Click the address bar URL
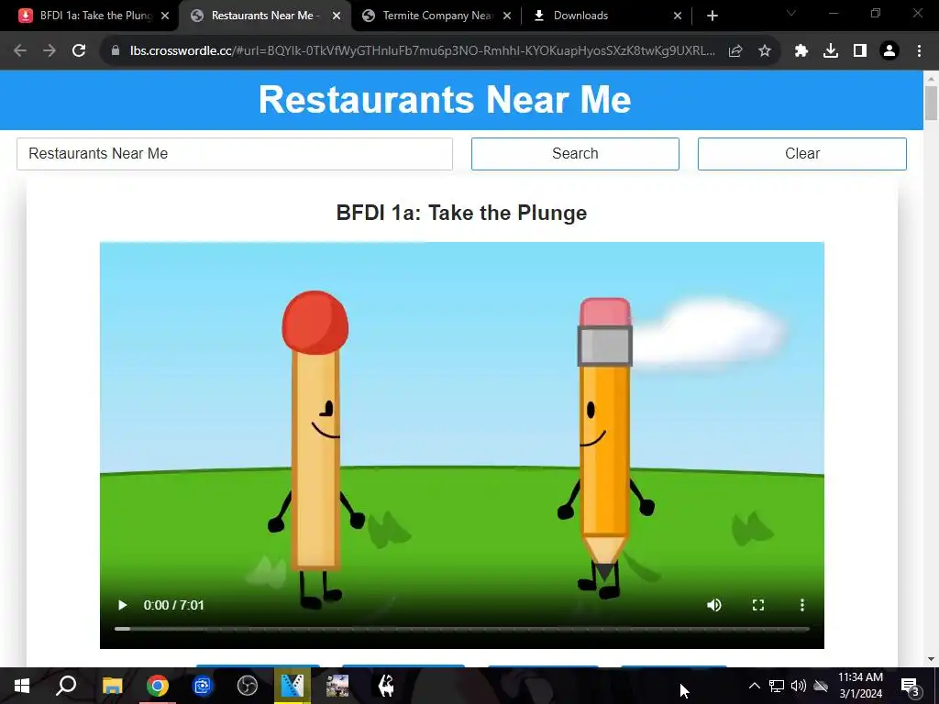The height and width of the screenshot is (704, 939). [422, 51]
